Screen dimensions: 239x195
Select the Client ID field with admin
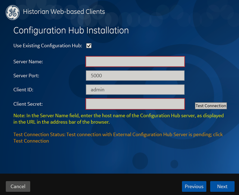135,90
